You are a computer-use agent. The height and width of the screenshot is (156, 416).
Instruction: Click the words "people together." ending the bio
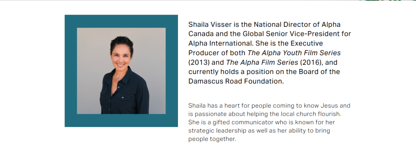[x=212, y=139]
